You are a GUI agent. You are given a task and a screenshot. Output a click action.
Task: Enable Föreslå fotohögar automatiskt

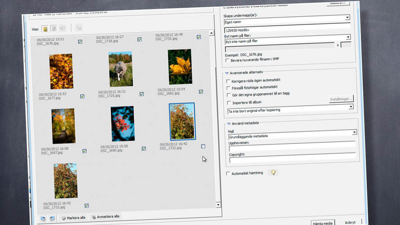coord(228,88)
